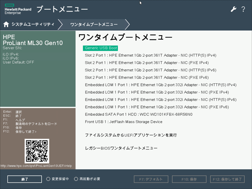This screenshot has width=252, height=189.
Task: Choose Slot 2 Port 1 HTTP(S) IPv4
Action: click(x=150, y=55)
